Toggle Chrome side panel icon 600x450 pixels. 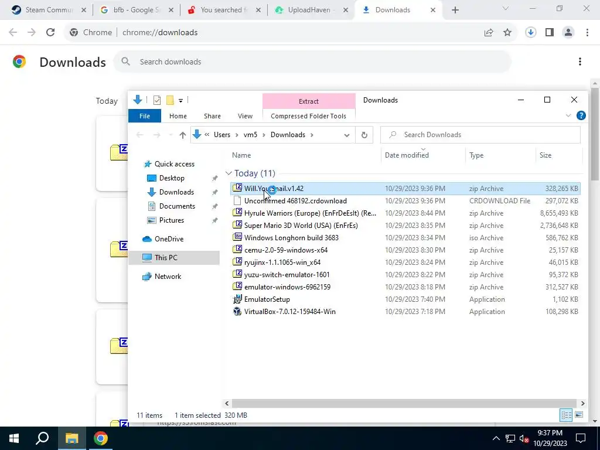tap(550, 33)
